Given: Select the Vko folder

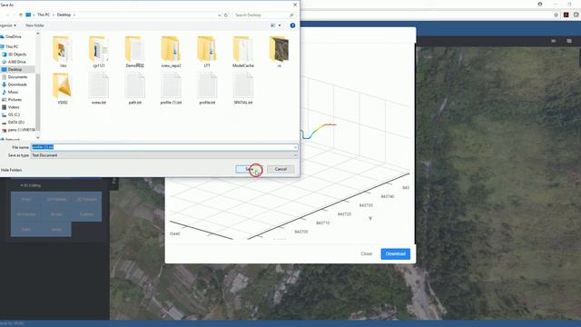Looking at the screenshot, I should click(63, 52).
